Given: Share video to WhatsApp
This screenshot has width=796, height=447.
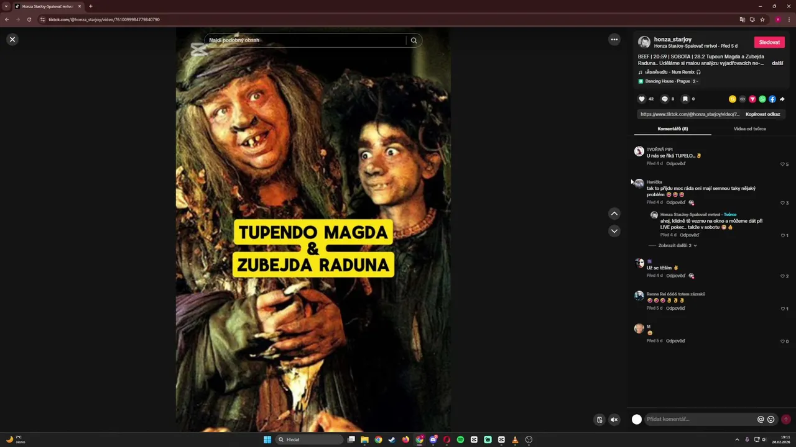Looking at the screenshot, I should pyautogui.click(x=762, y=99).
